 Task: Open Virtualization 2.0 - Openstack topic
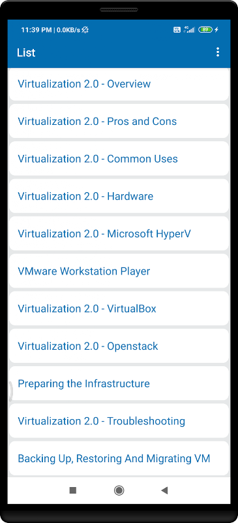pyautogui.click(x=119, y=346)
